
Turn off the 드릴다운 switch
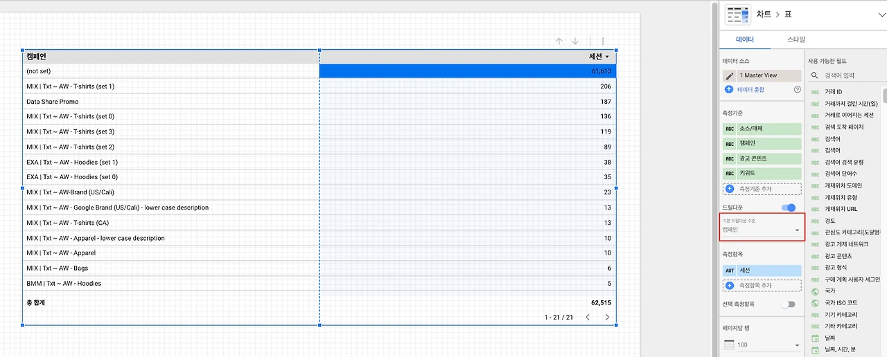(x=788, y=208)
